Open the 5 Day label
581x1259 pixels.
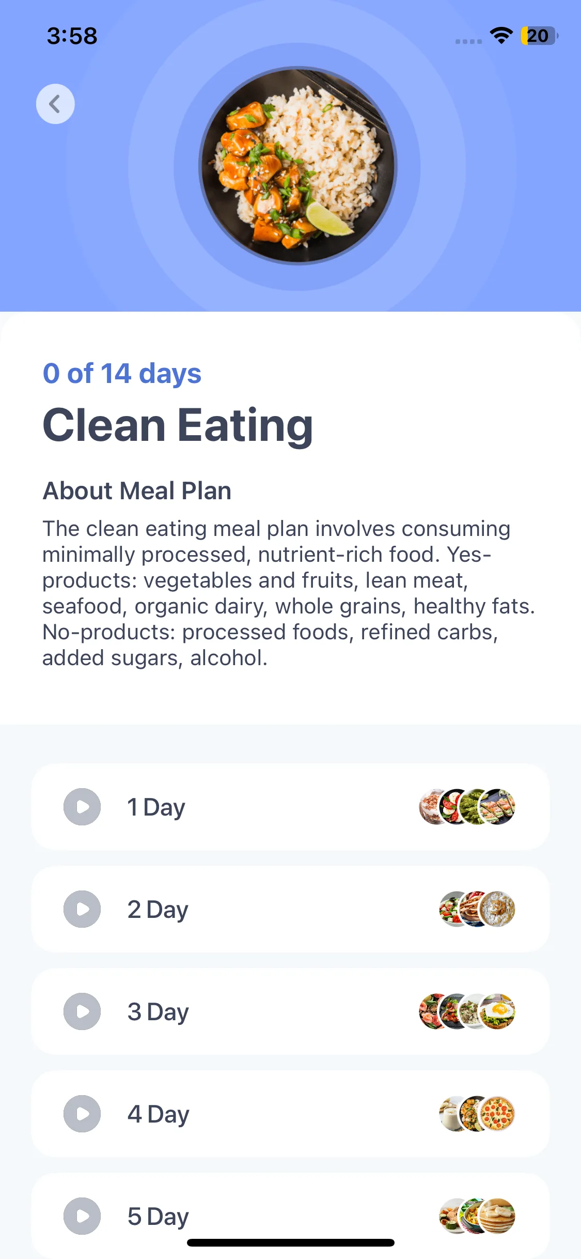click(x=158, y=1217)
